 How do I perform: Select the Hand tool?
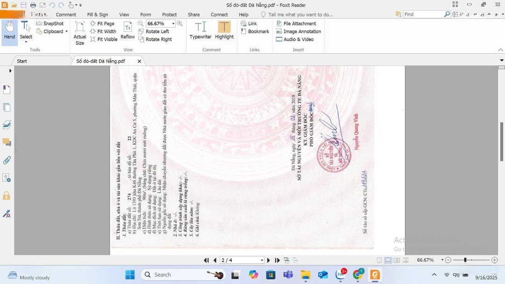9,31
